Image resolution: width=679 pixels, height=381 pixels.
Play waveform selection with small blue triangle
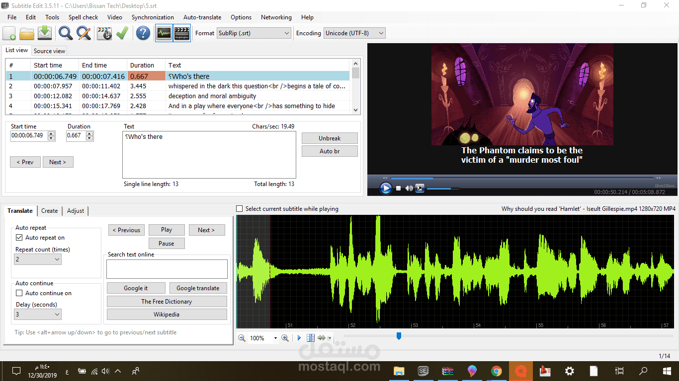[x=299, y=338]
